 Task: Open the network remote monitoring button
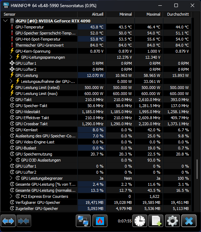point(83,221)
